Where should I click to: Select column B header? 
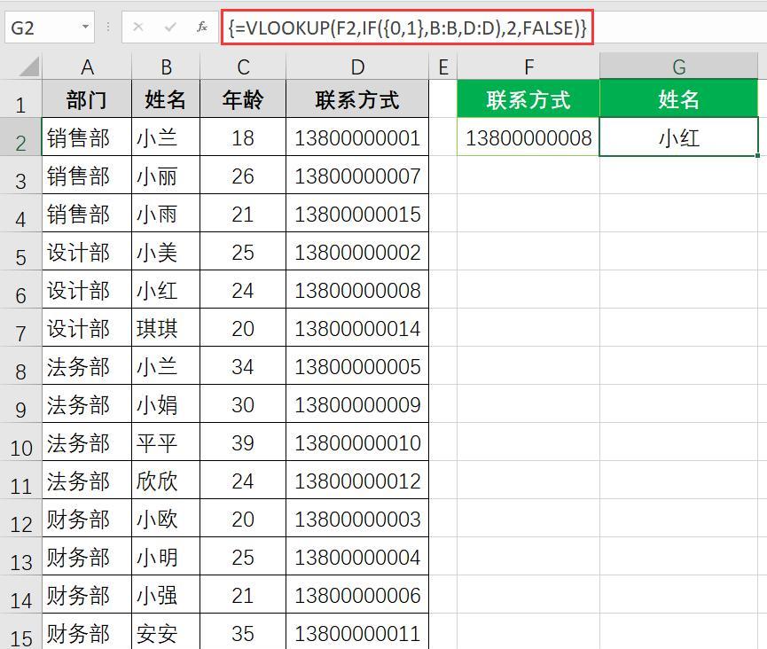pos(166,67)
